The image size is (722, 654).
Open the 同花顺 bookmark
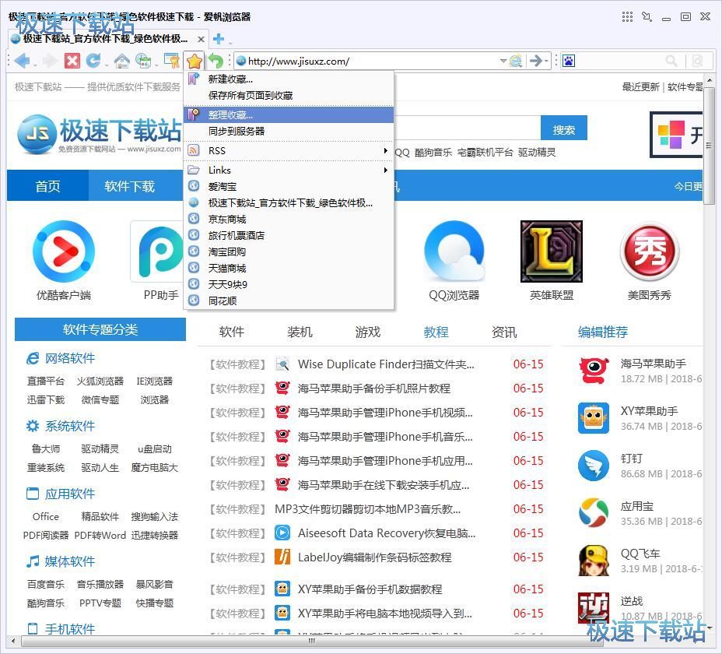[288, 301]
